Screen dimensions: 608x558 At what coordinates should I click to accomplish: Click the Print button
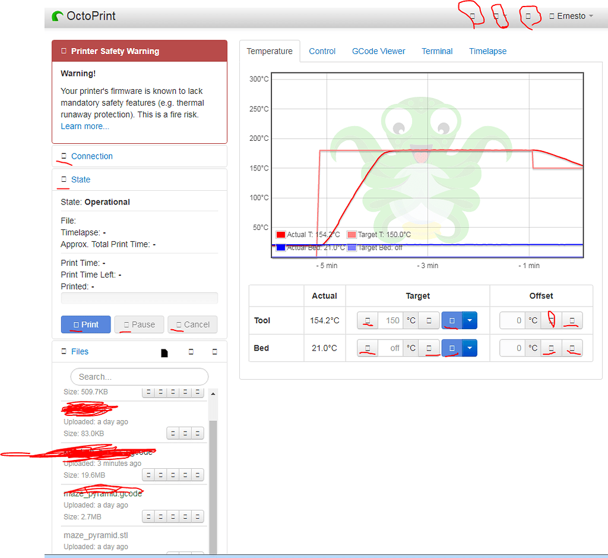pos(85,324)
